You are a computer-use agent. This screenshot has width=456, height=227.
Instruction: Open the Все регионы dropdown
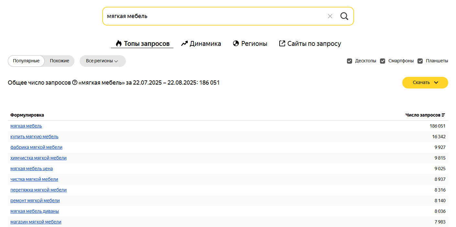[x=102, y=61]
